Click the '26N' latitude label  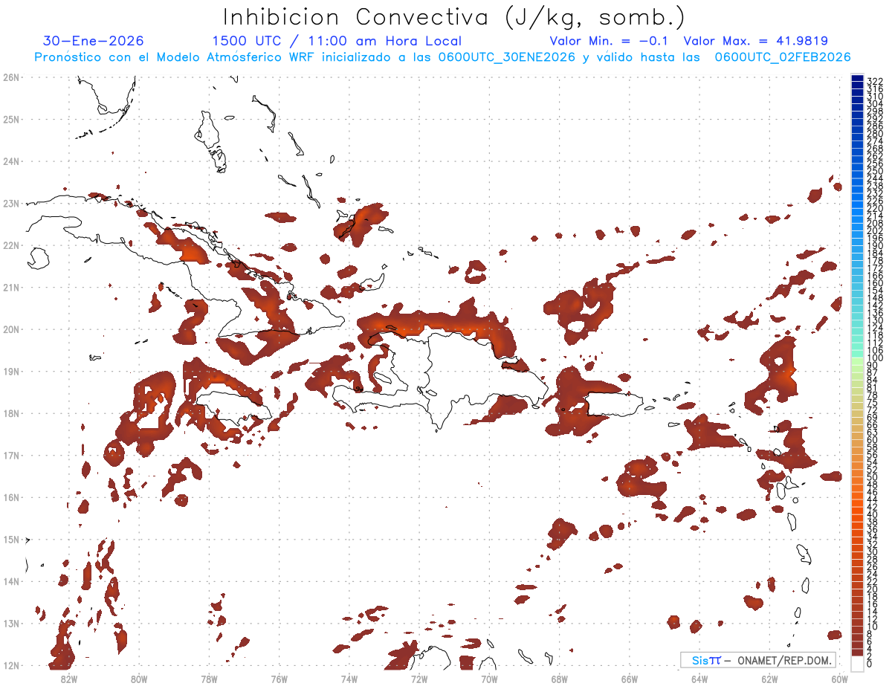point(10,77)
